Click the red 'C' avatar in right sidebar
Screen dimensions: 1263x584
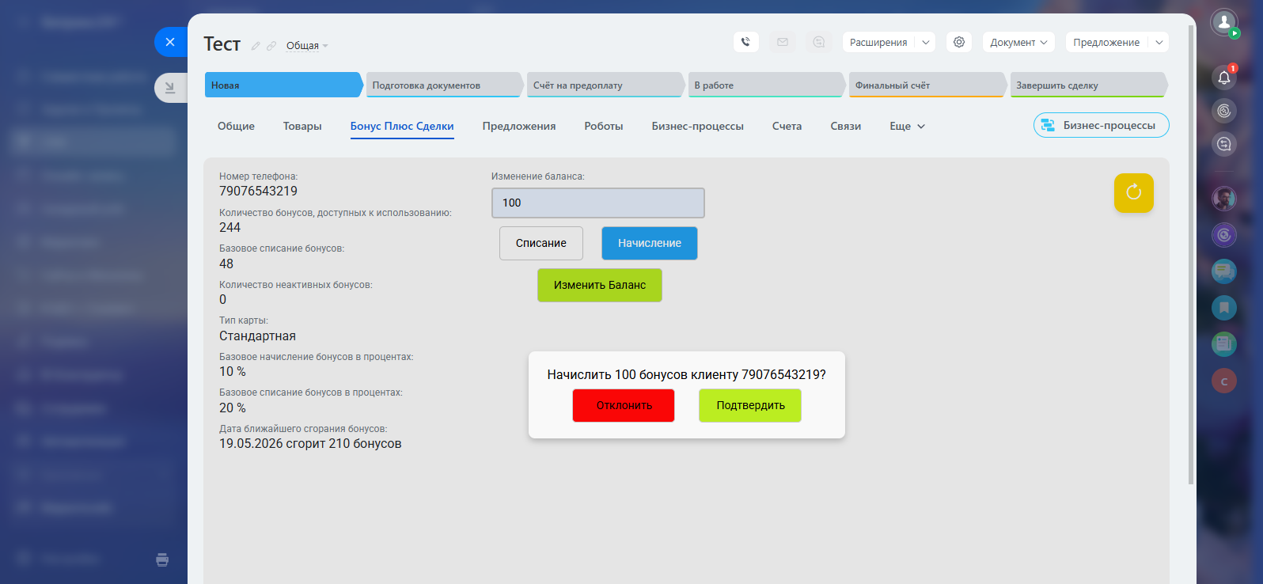click(1224, 381)
